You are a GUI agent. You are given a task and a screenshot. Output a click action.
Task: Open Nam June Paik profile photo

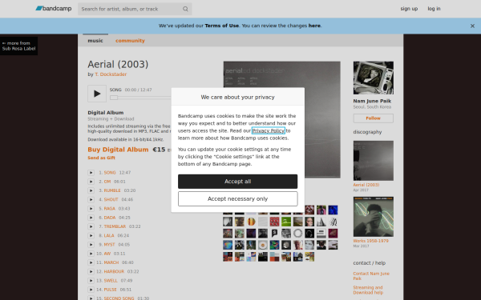click(374, 78)
